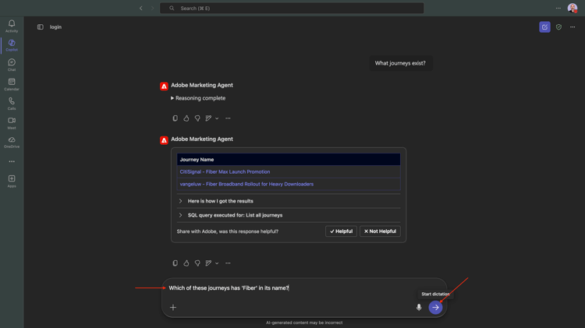
Task: Open OneDrive from the sidebar
Action: tap(12, 142)
